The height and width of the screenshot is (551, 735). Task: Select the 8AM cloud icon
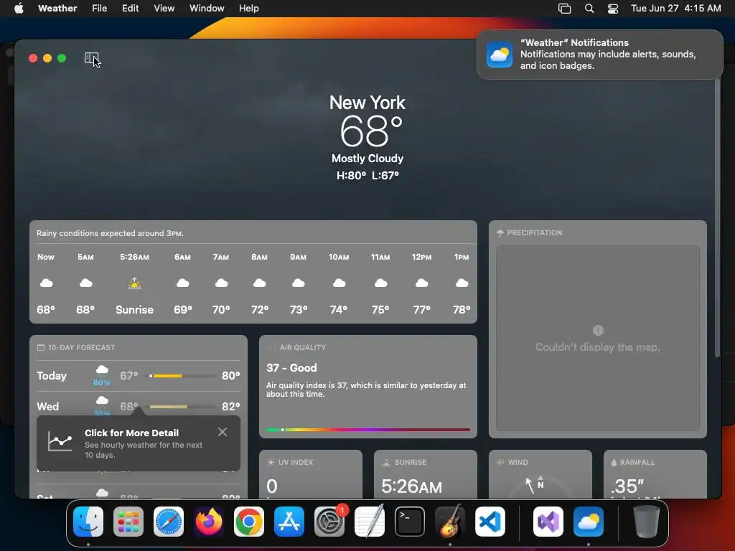pyautogui.click(x=259, y=283)
